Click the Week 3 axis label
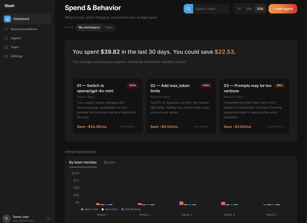The width and height of the screenshot is (307, 223). point(187,215)
